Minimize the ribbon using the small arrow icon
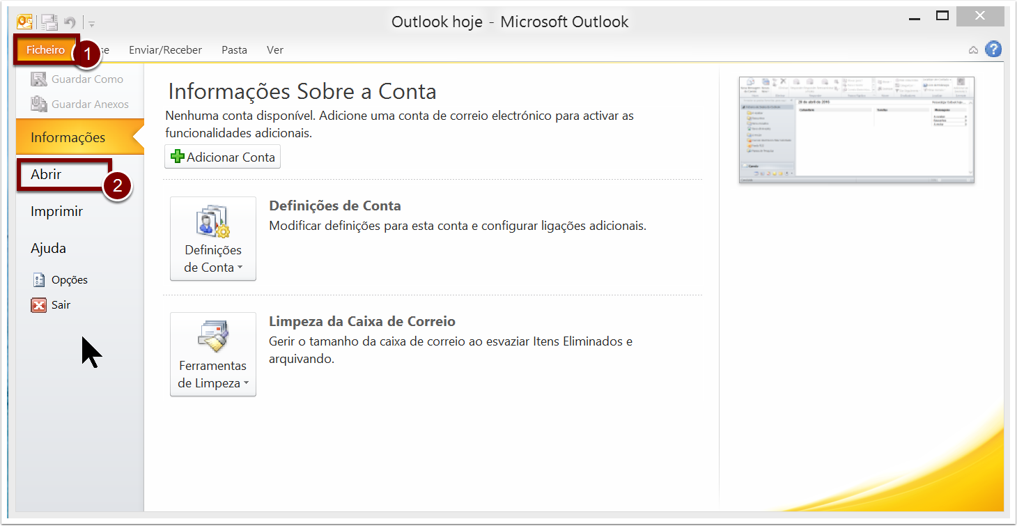Viewport: 1017px width, 526px height. coord(973,50)
